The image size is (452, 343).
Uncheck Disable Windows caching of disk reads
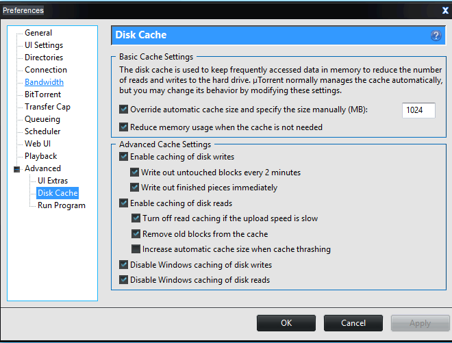(124, 280)
